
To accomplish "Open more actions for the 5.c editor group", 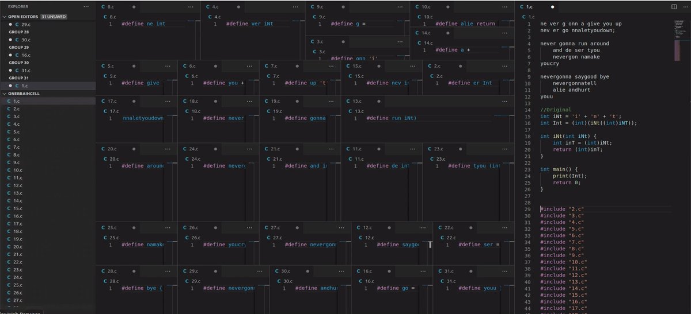I will 168,66.
